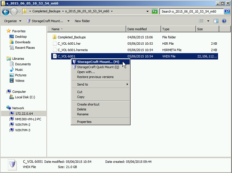Click the New folder button

pos(82,21)
